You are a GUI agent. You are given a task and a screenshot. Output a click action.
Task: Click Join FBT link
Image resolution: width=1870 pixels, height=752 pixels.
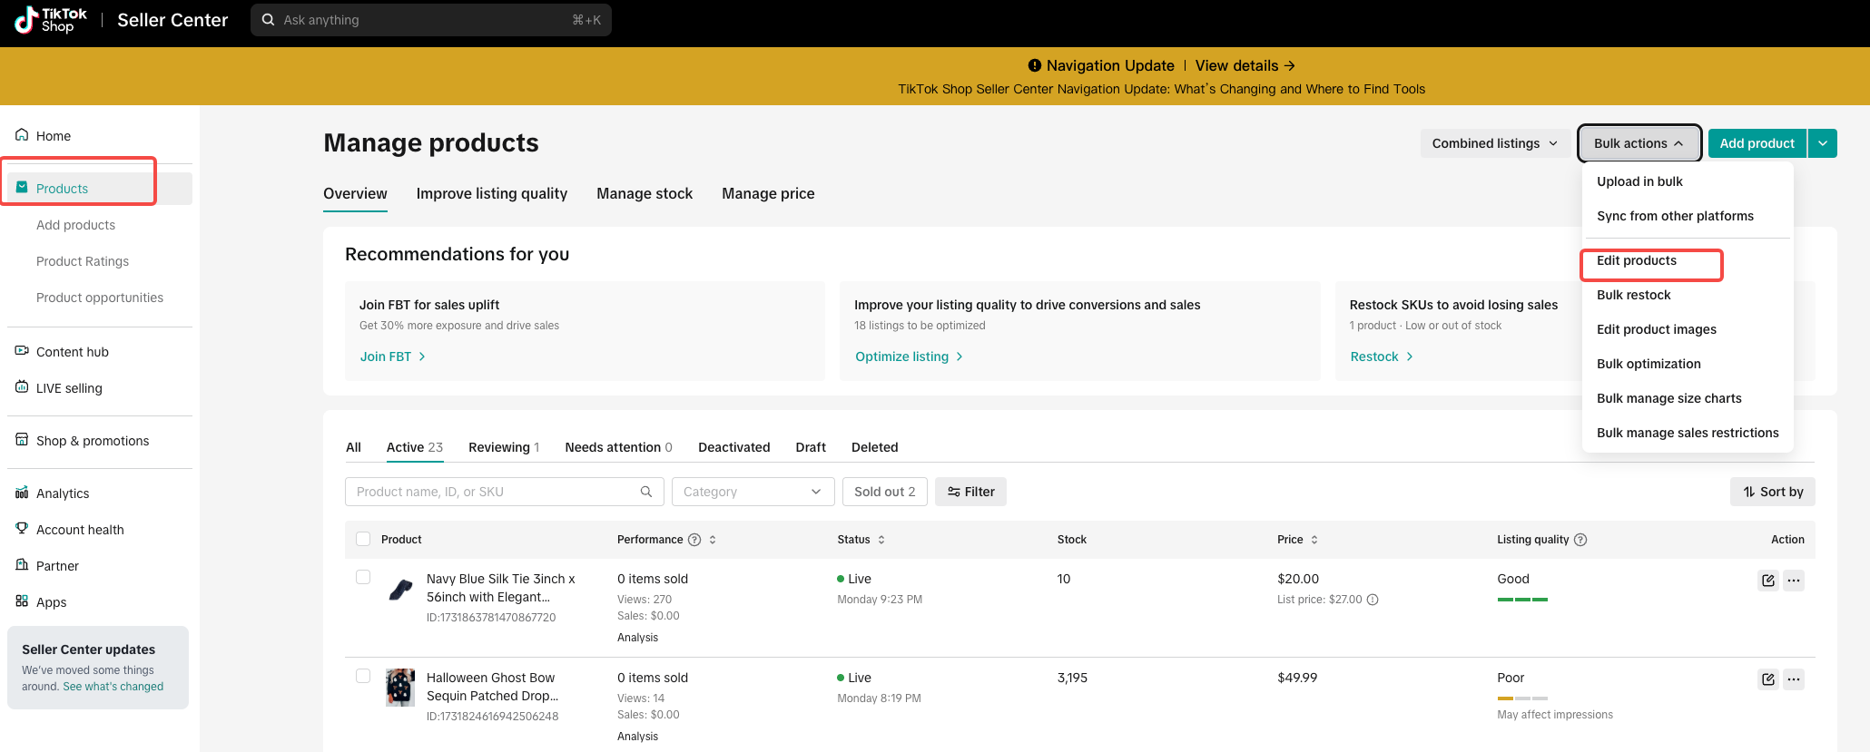pos(393,356)
